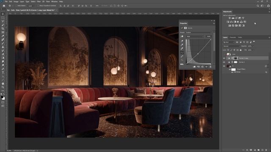
Task: Reset the Curves adjustment to defaults
Action: tap(202, 67)
